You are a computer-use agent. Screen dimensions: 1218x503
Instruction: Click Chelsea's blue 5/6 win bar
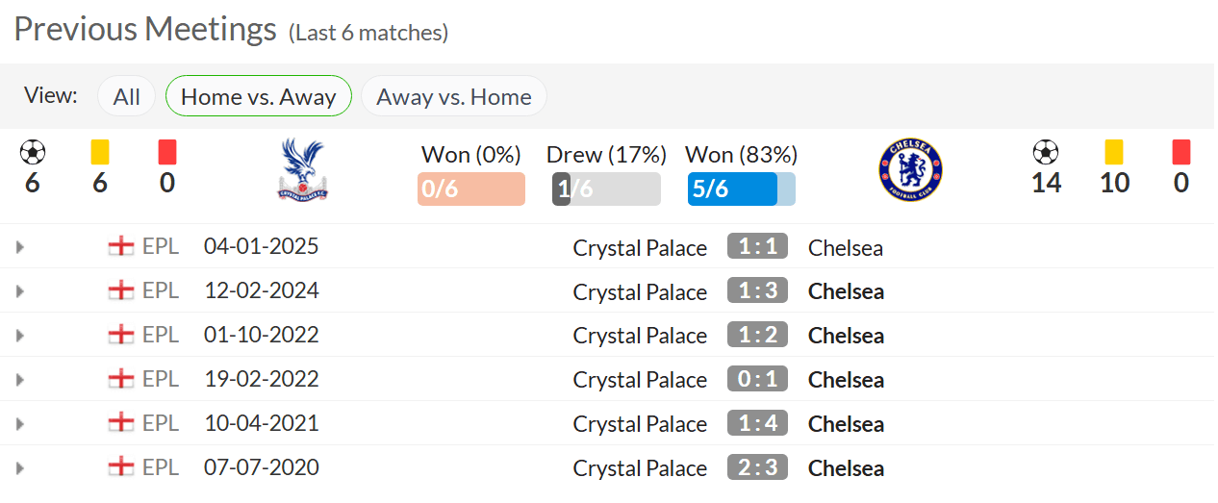click(733, 189)
